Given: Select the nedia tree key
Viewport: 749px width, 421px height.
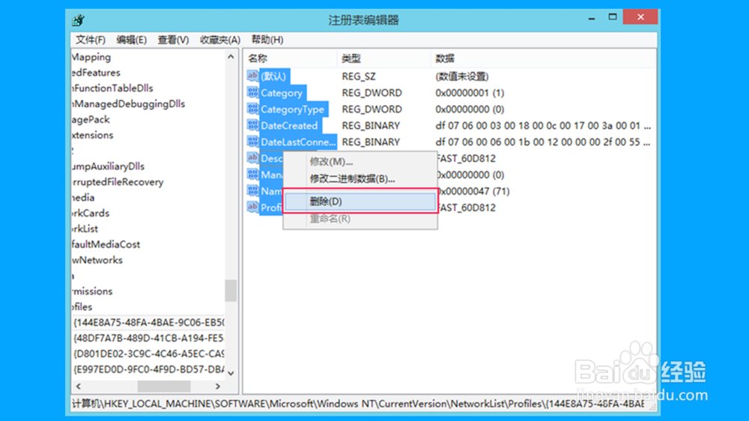Looking at the screenshot, I should click(x=83, y=197).
